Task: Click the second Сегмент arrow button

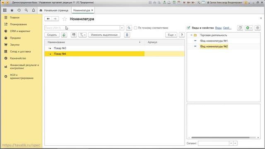Action: (x=235, y=143)
